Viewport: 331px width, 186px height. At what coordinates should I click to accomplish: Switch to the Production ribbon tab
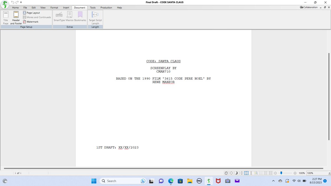106,8
